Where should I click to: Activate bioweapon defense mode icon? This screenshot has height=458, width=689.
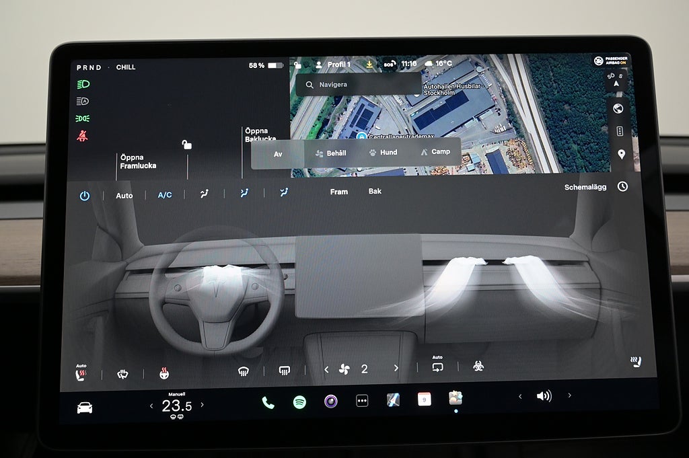[478, 367]
